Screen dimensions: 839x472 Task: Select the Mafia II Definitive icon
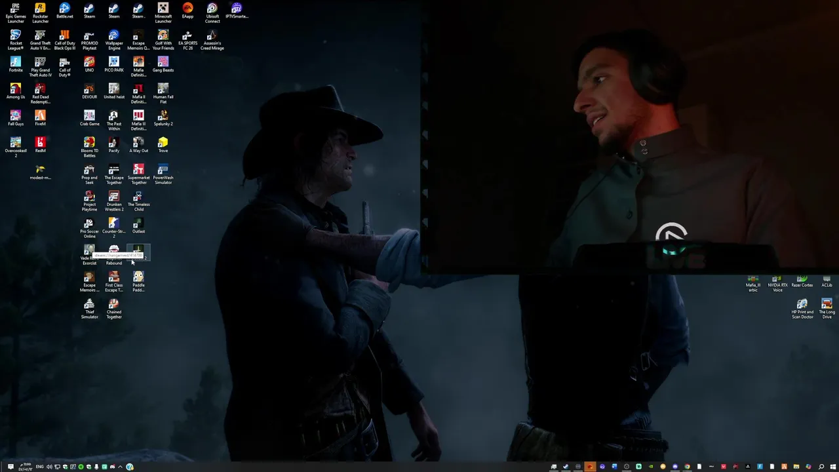pos(138,94)
